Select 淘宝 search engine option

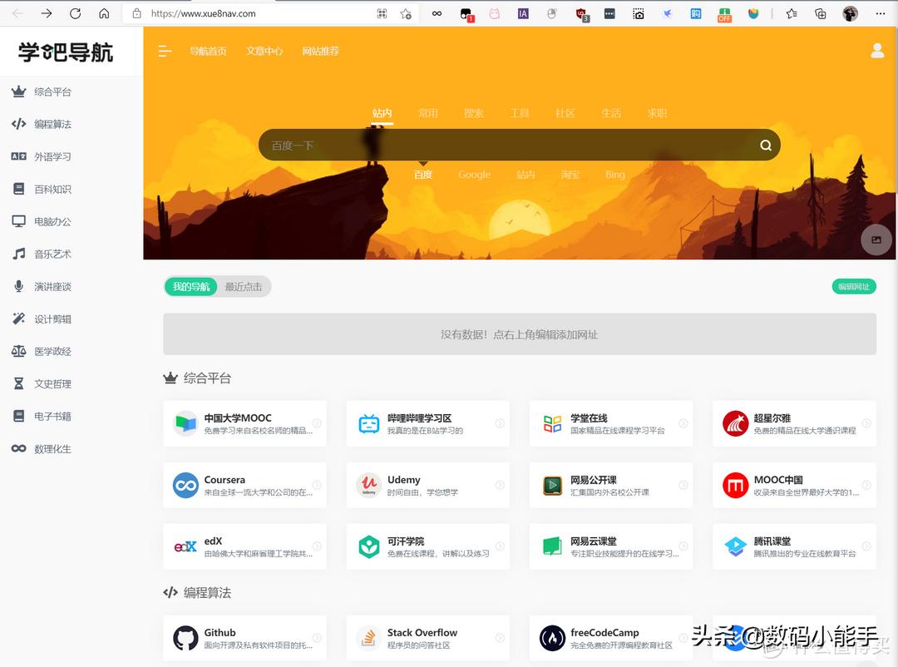tap(570, 175)
